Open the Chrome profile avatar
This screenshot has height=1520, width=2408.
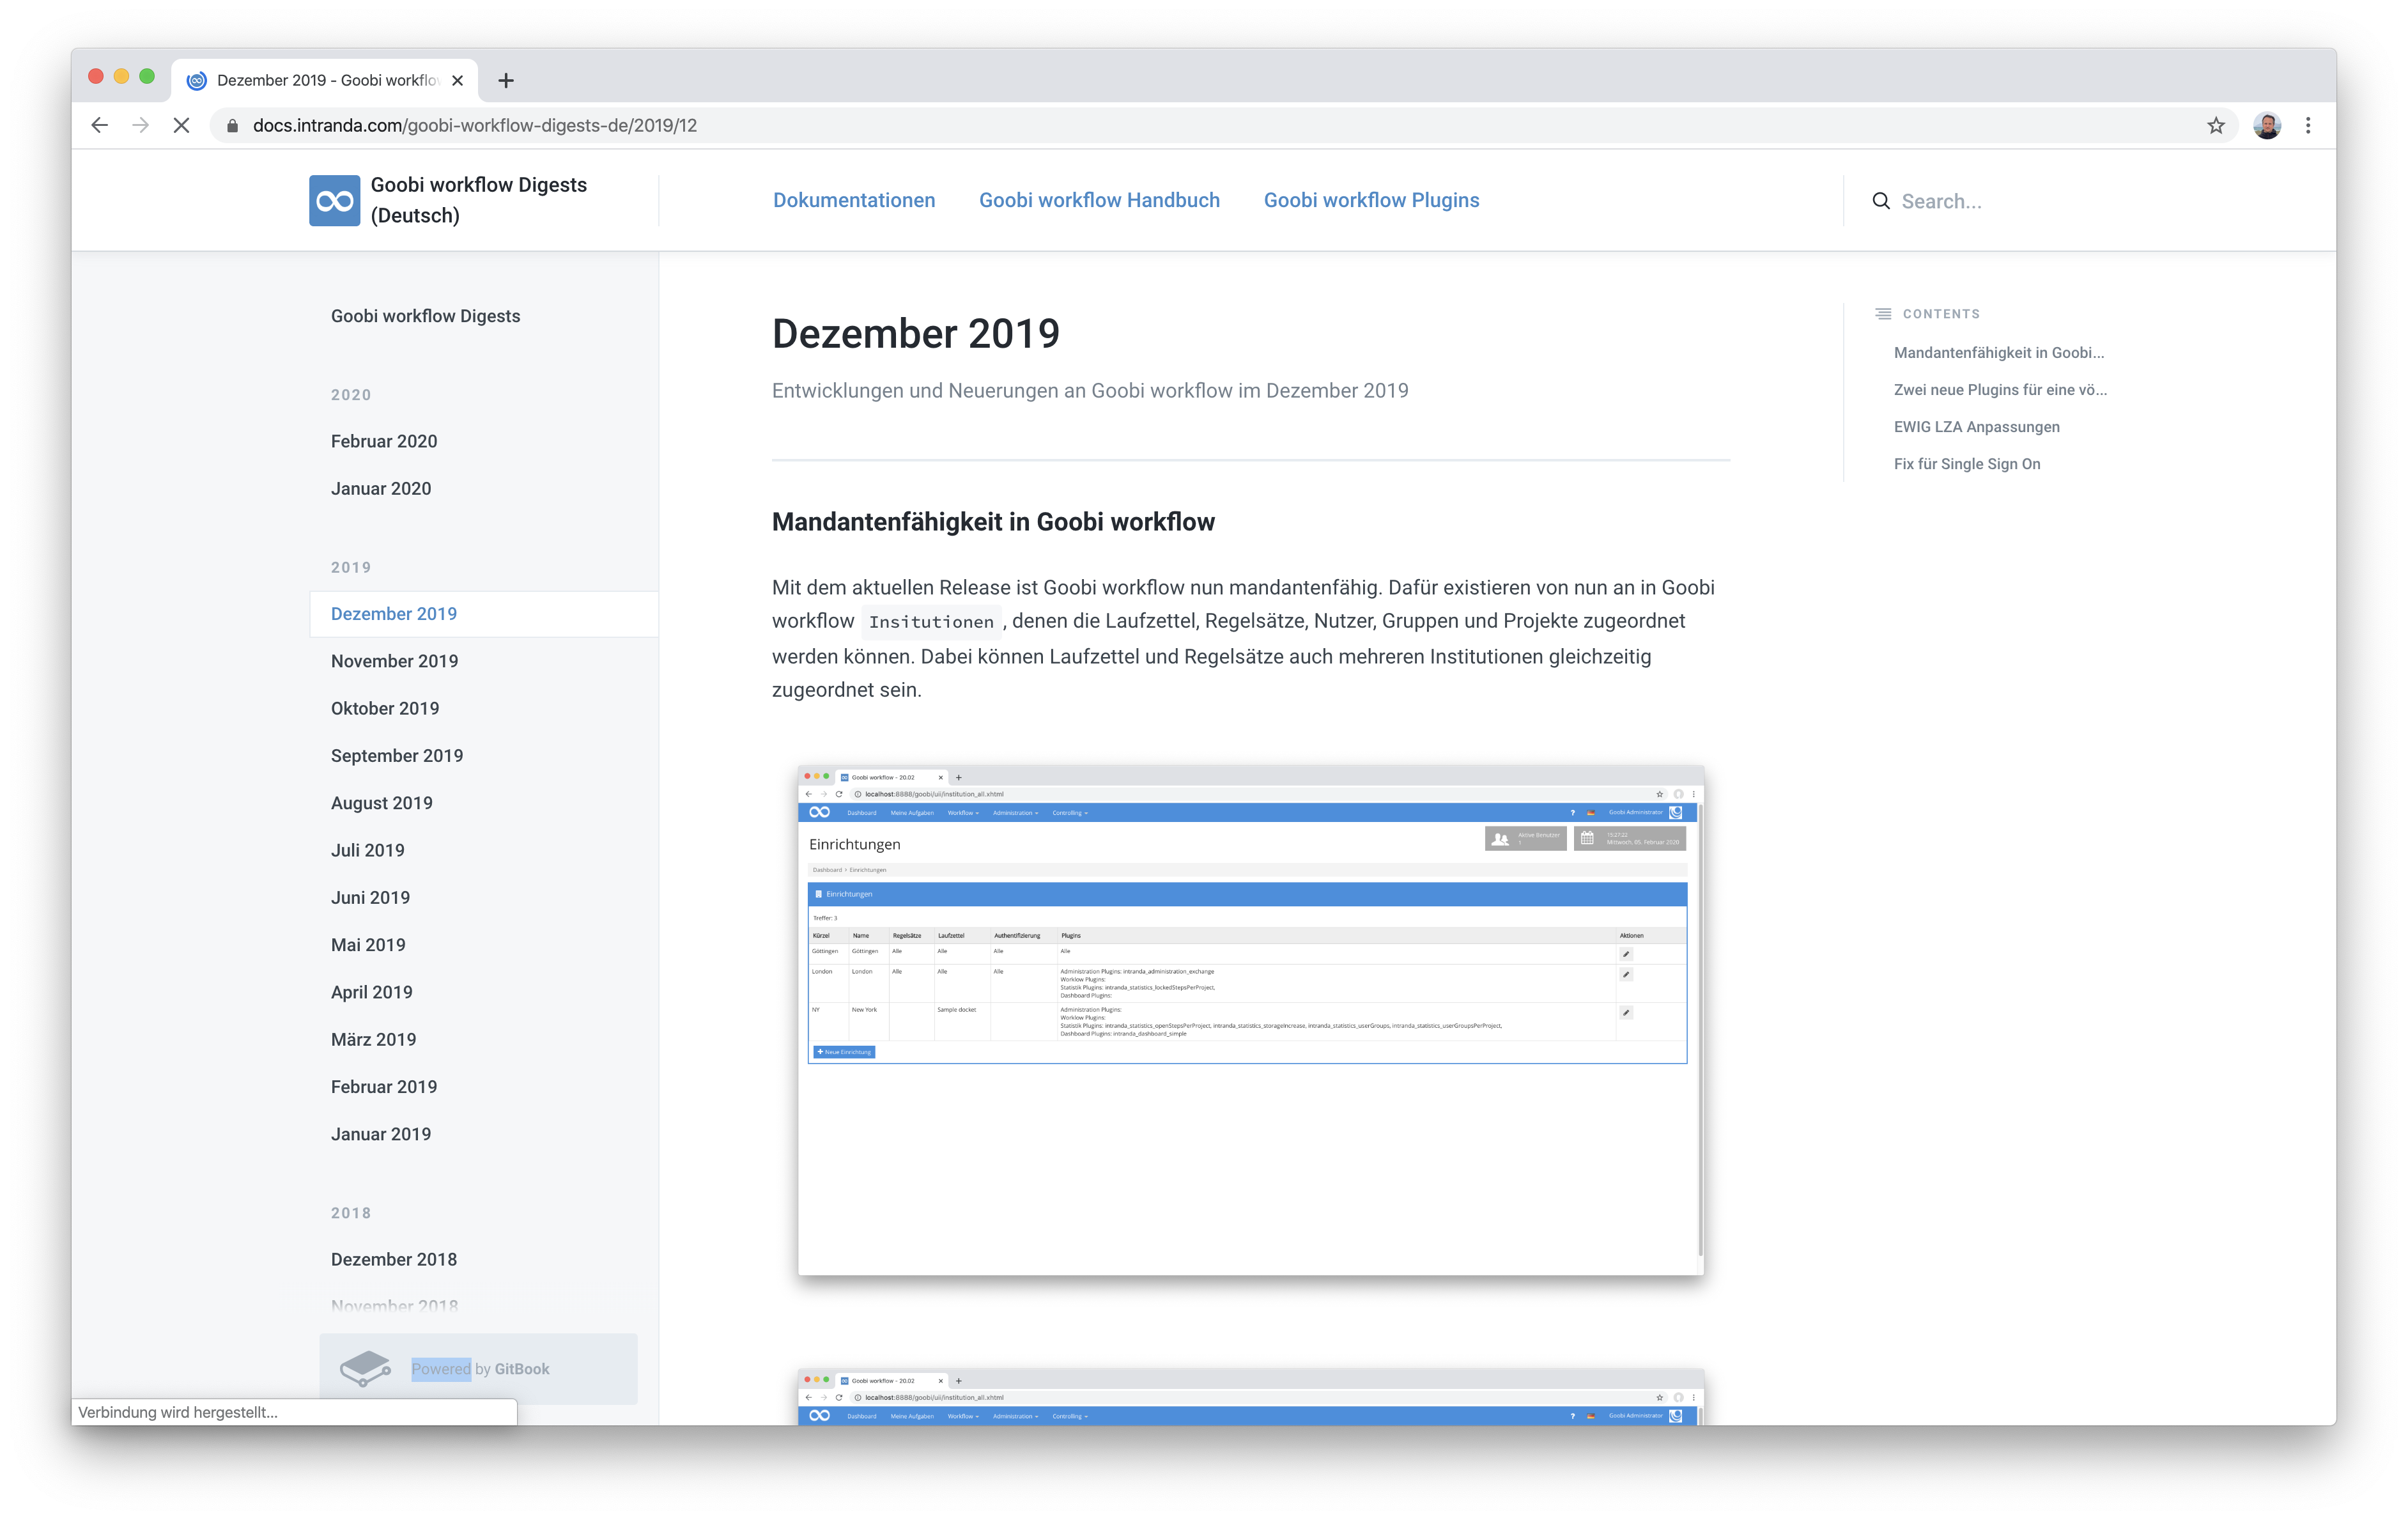coord(2267,125)
